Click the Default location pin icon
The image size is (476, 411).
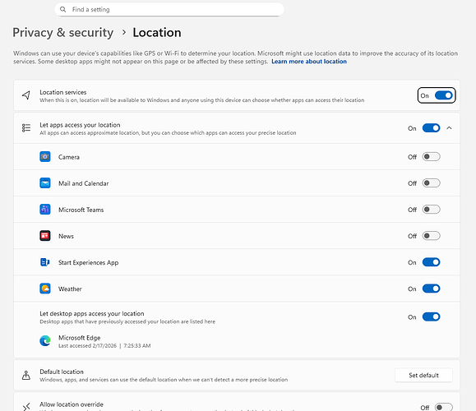pos(26,375)
